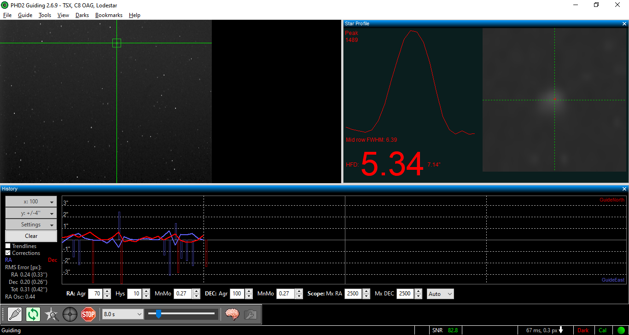Click the green status indicator light

(x=621, y=330)
